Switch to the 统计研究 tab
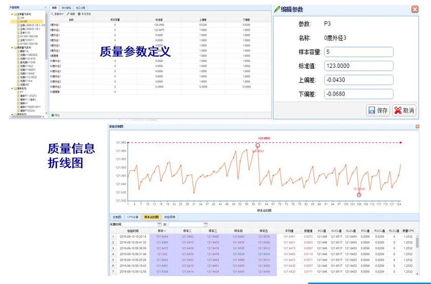Viewport: 431px width, 284px height. 66,8
